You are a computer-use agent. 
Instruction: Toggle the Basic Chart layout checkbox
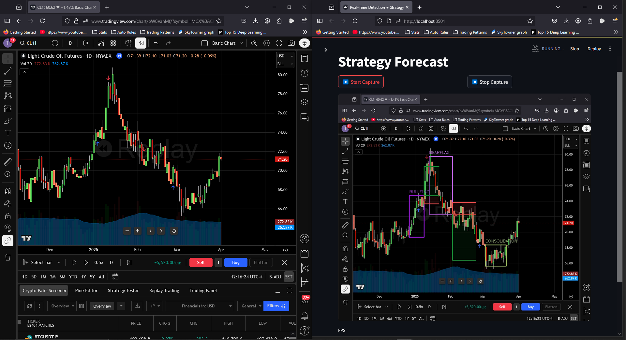(204, 43)
